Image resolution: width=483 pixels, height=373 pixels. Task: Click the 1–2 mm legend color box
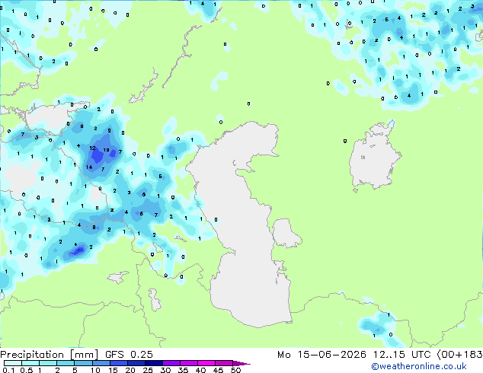[48, 363]
